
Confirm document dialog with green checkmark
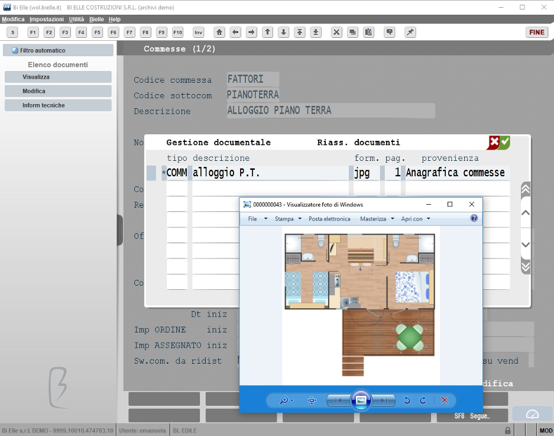pos(505,143)
